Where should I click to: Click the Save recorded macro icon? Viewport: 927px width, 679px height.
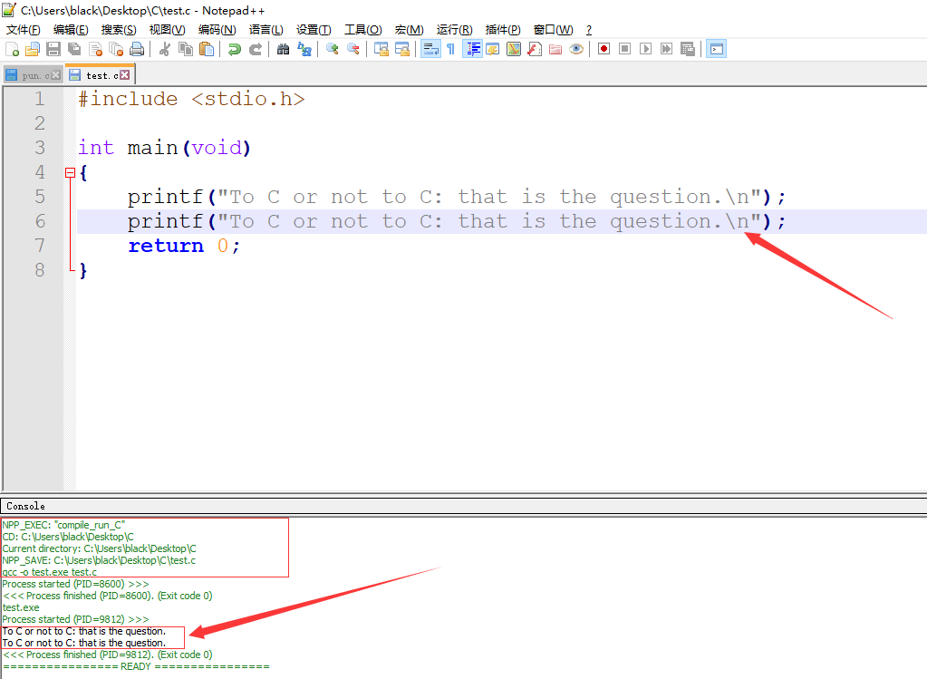(688, 49)
